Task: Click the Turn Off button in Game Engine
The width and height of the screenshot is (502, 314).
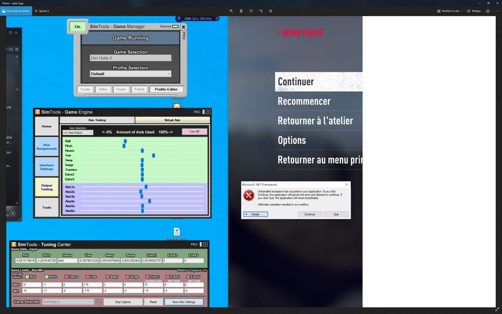Action: pyautogui.click(x=195, y=132)
